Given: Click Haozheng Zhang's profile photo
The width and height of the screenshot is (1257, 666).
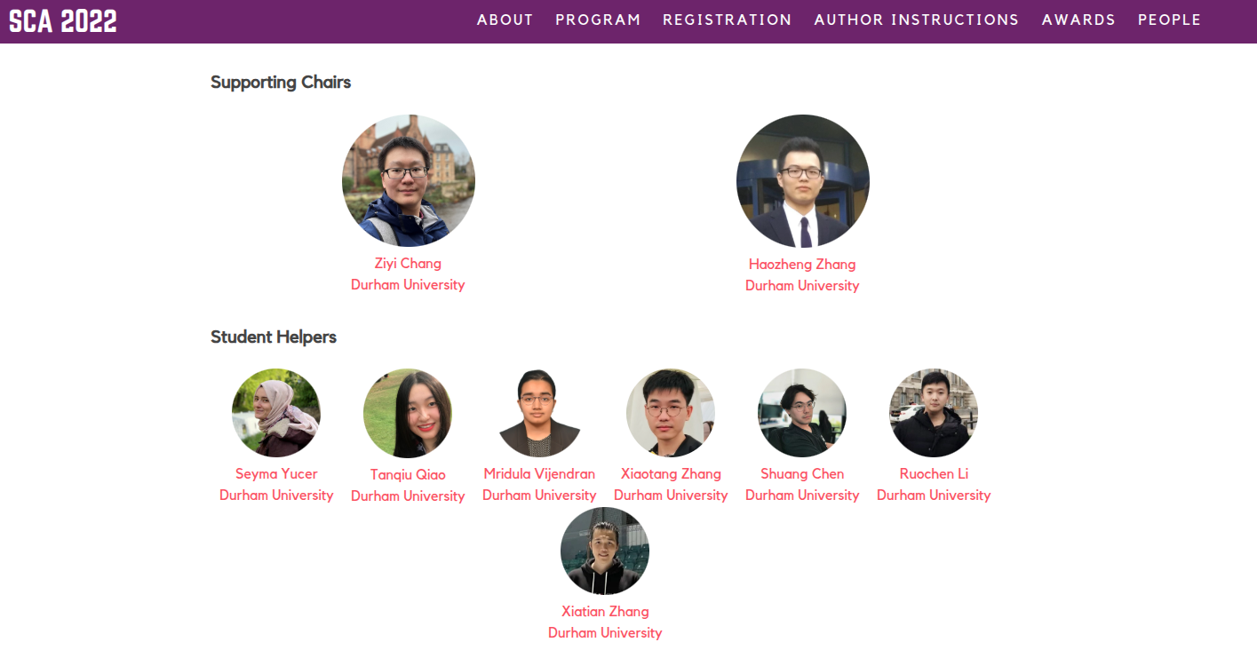Looking at the screenshot, I should (803, 181).
